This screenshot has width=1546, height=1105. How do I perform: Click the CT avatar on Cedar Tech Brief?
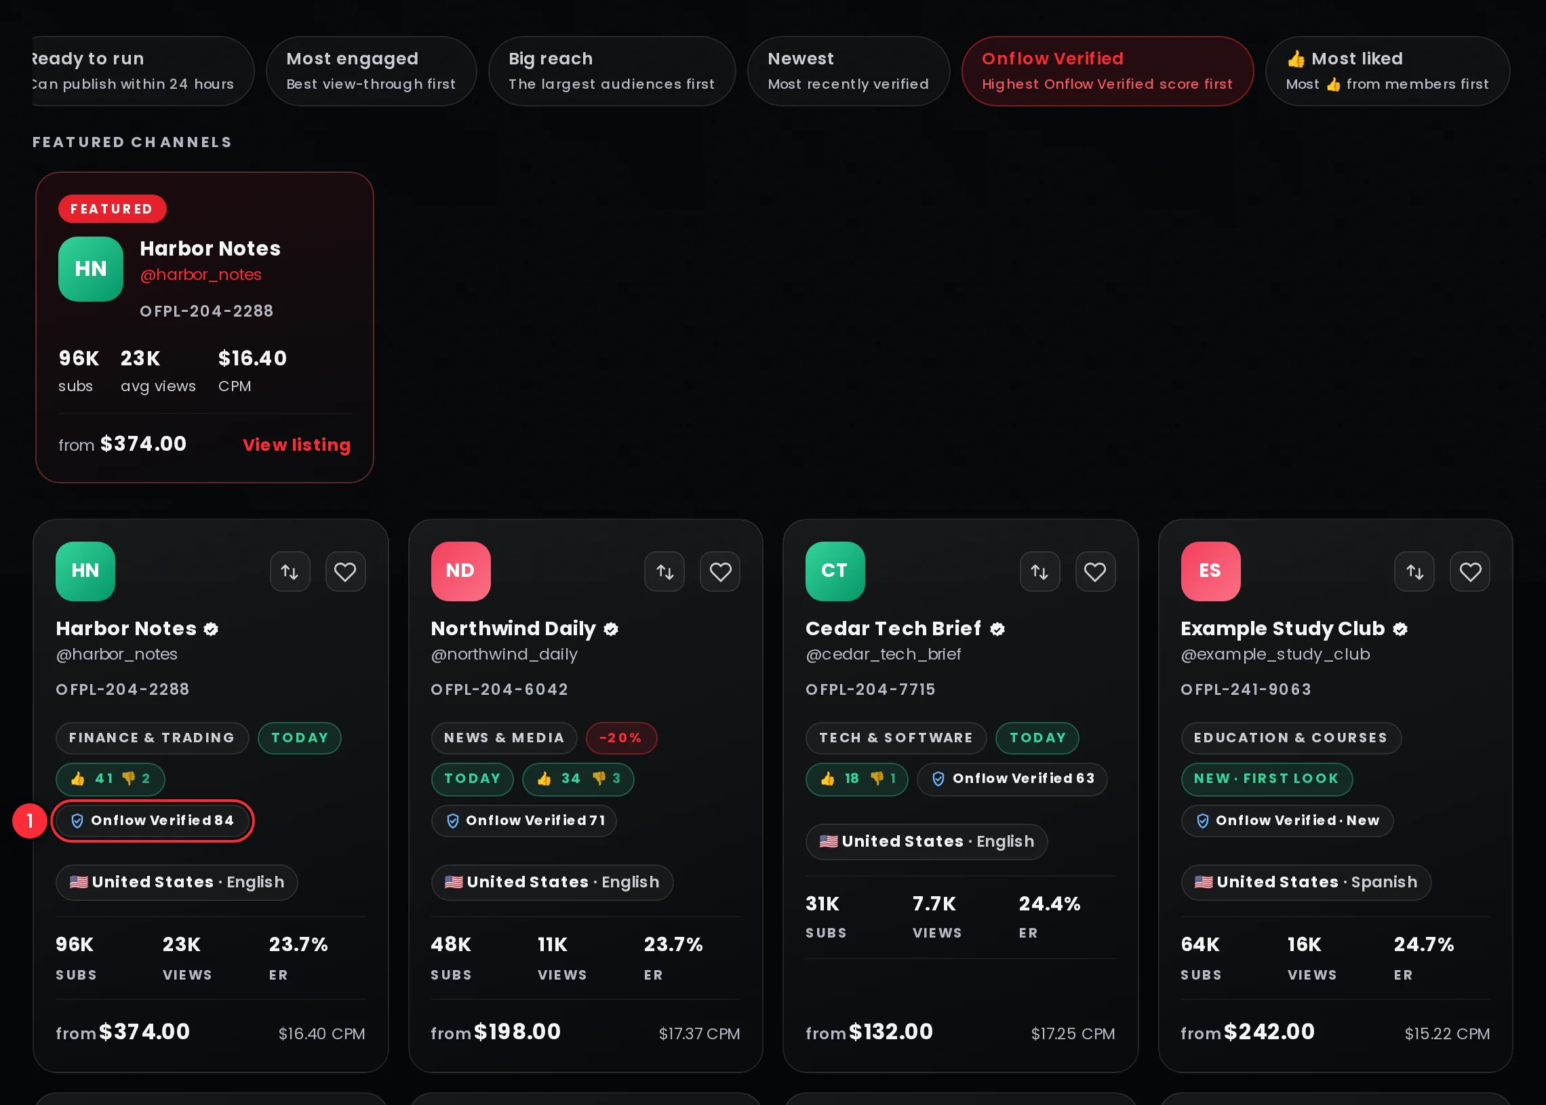tap(835, 571)
